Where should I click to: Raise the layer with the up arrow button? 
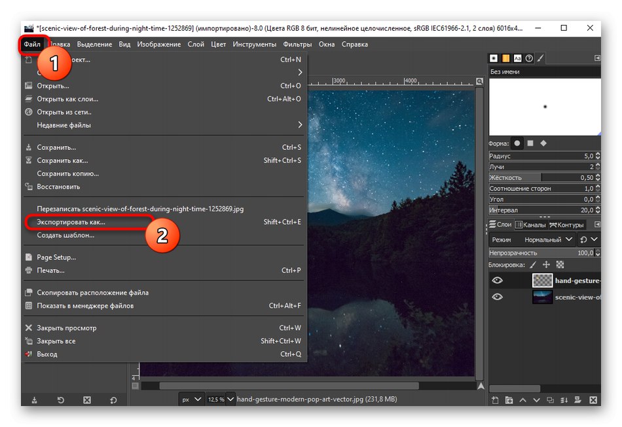pyautogui.click(x=524, y=399)
